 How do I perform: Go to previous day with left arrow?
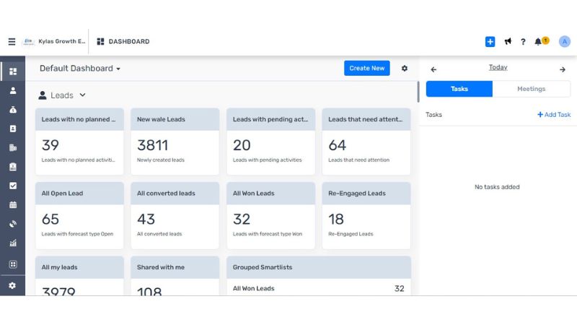433,69
